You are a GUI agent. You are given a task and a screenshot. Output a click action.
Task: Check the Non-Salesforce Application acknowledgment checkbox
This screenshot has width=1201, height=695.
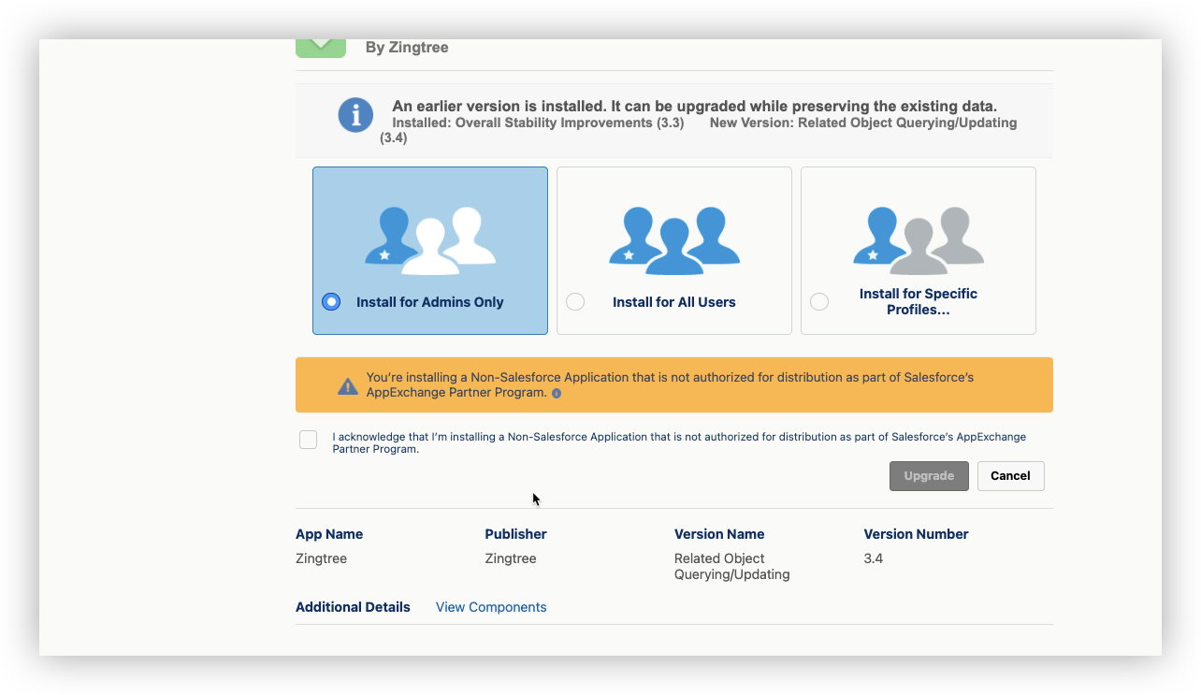(309, 440)
